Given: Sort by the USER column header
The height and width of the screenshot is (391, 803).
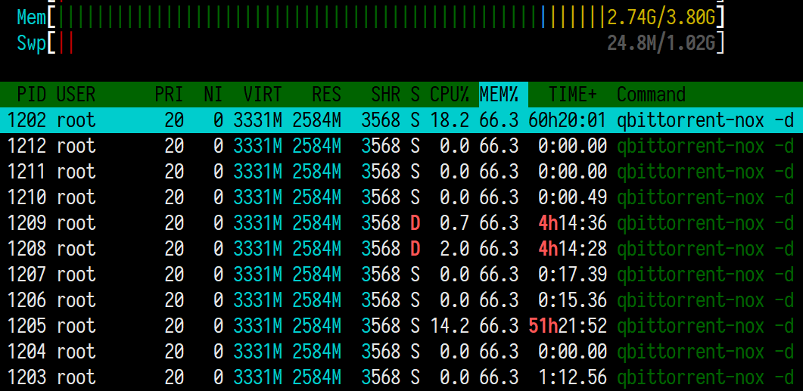Looking at the screenshot, I should pos(76,95).
